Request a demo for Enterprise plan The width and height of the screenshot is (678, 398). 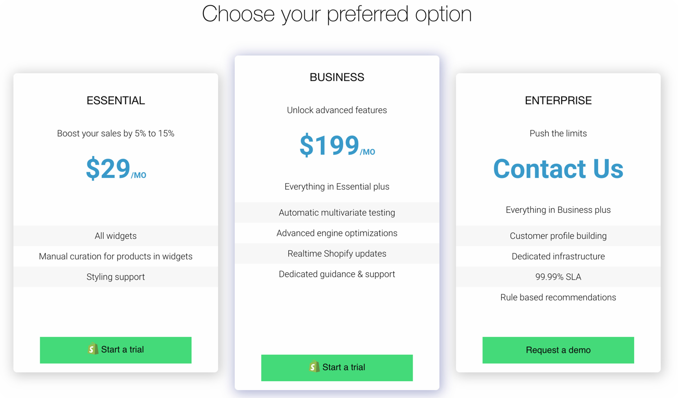tap(558, 350)
